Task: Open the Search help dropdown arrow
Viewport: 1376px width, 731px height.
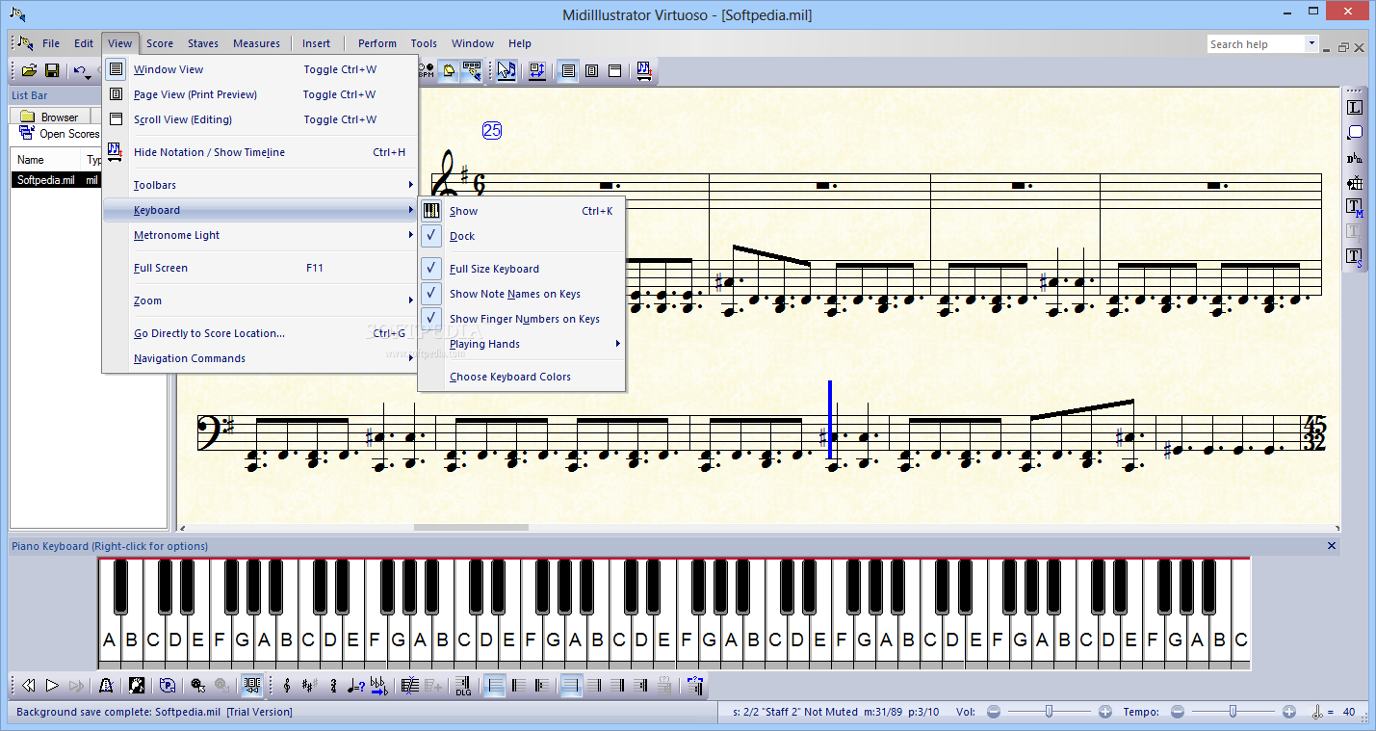Action: (1311, 43)
